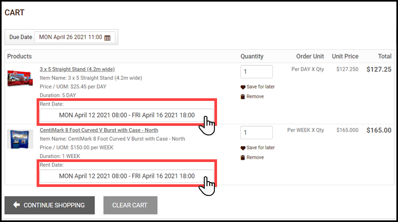
Task: Edit quantity for 3 x 5 Straight Stand
Action: [x=256, y=72]
